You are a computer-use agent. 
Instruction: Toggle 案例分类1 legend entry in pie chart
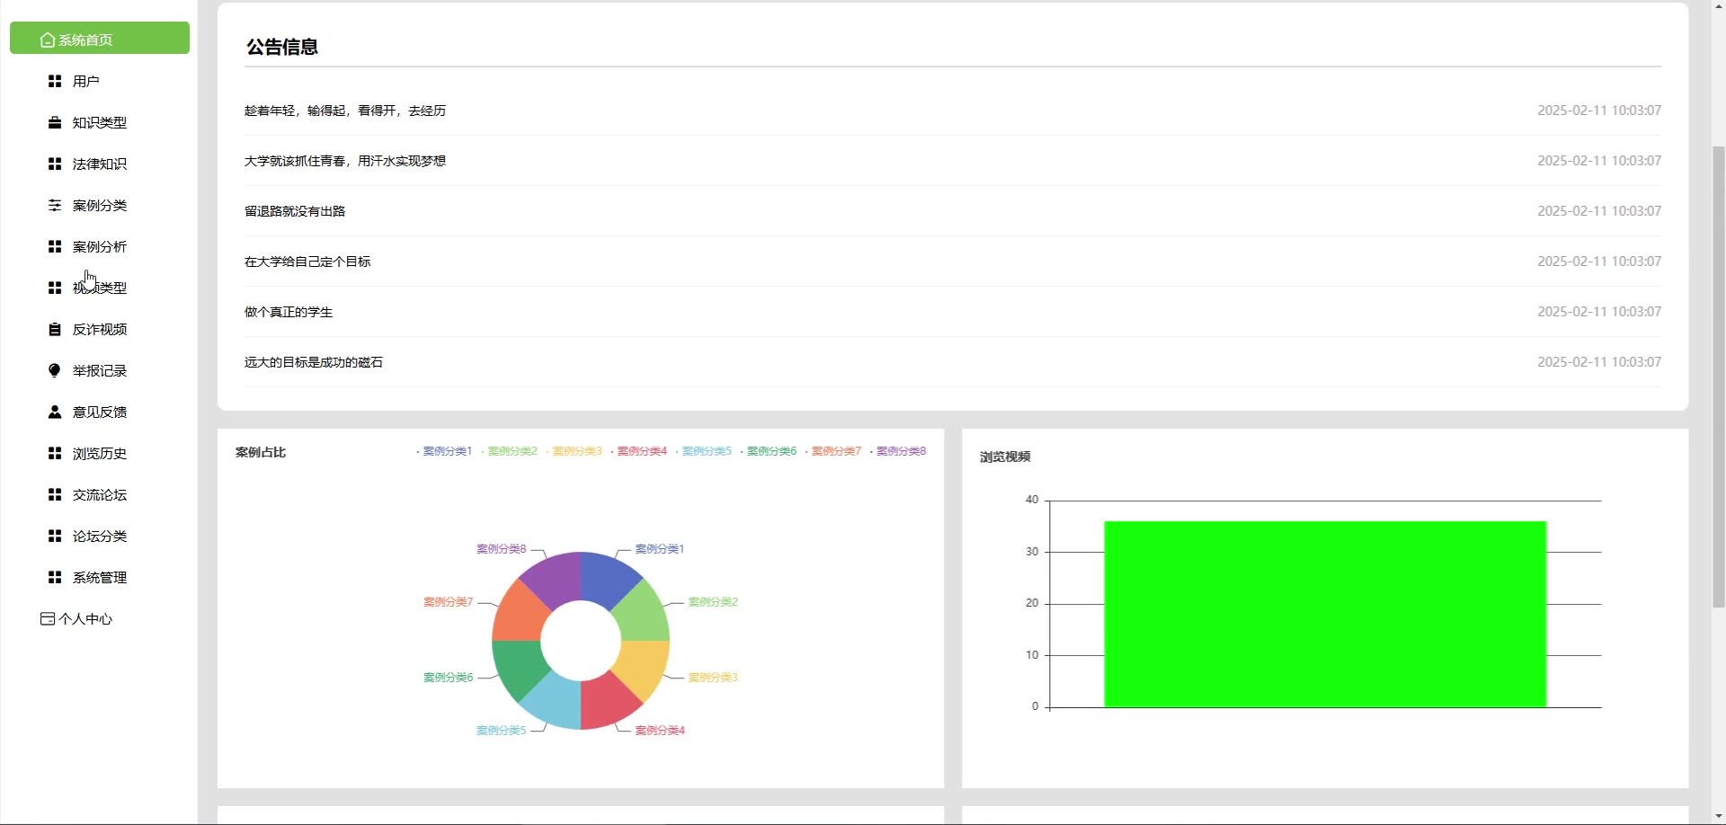point(444,451)
